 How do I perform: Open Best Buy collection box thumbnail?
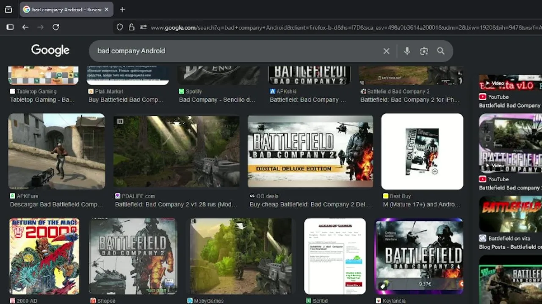[x=422, y=151]
